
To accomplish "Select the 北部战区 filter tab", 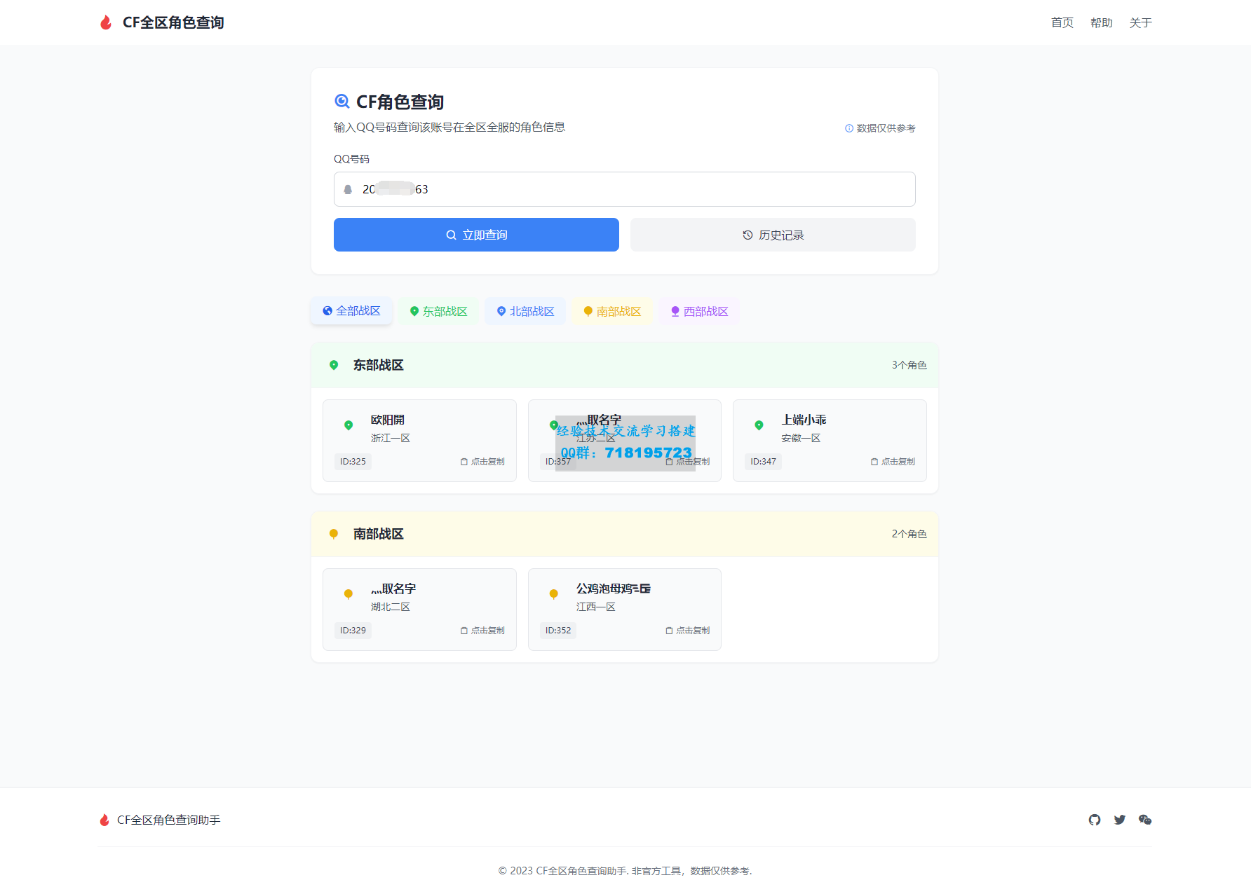I will pyautogui.click(x=525, y=311).
